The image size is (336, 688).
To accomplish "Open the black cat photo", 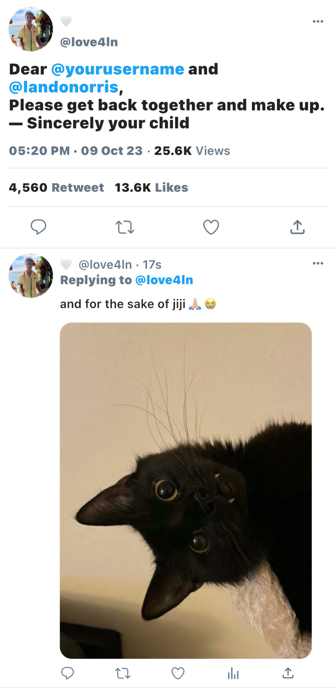I will [186, 490].
